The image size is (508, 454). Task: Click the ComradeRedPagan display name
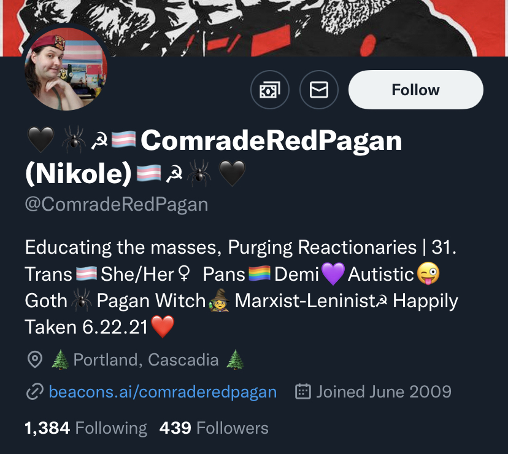271,141
